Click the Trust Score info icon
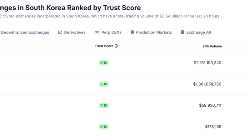This screenshot has height=139, width=250. [116, 46]
